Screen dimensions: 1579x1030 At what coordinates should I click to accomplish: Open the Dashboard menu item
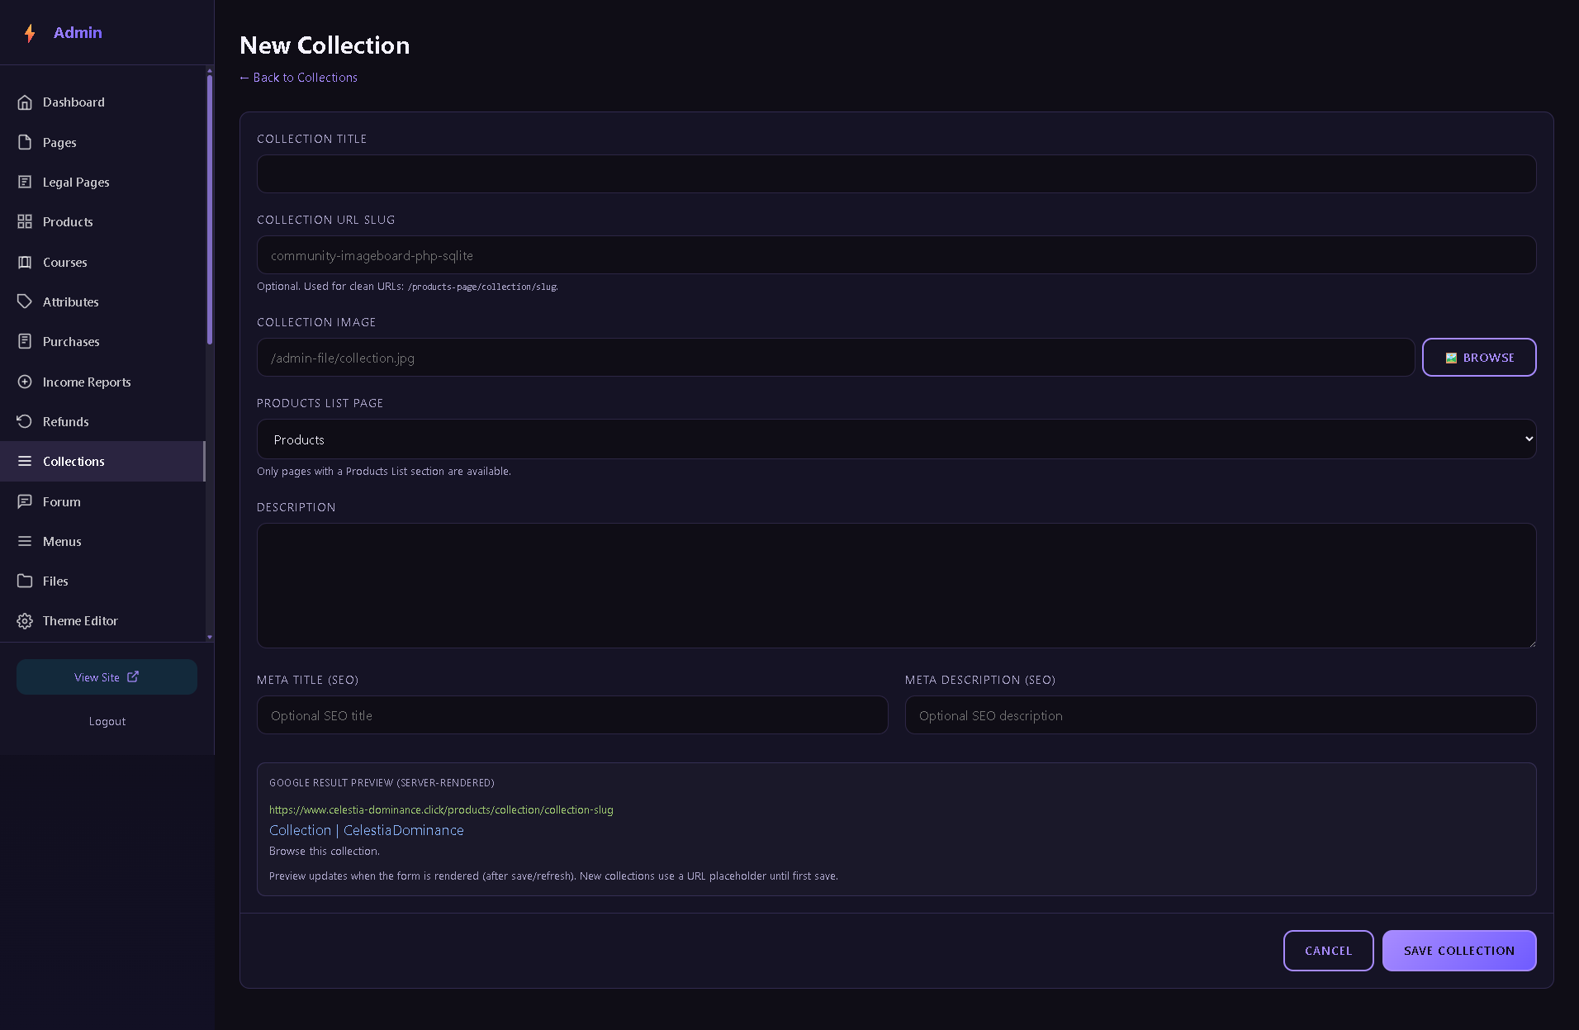[102, 102]
